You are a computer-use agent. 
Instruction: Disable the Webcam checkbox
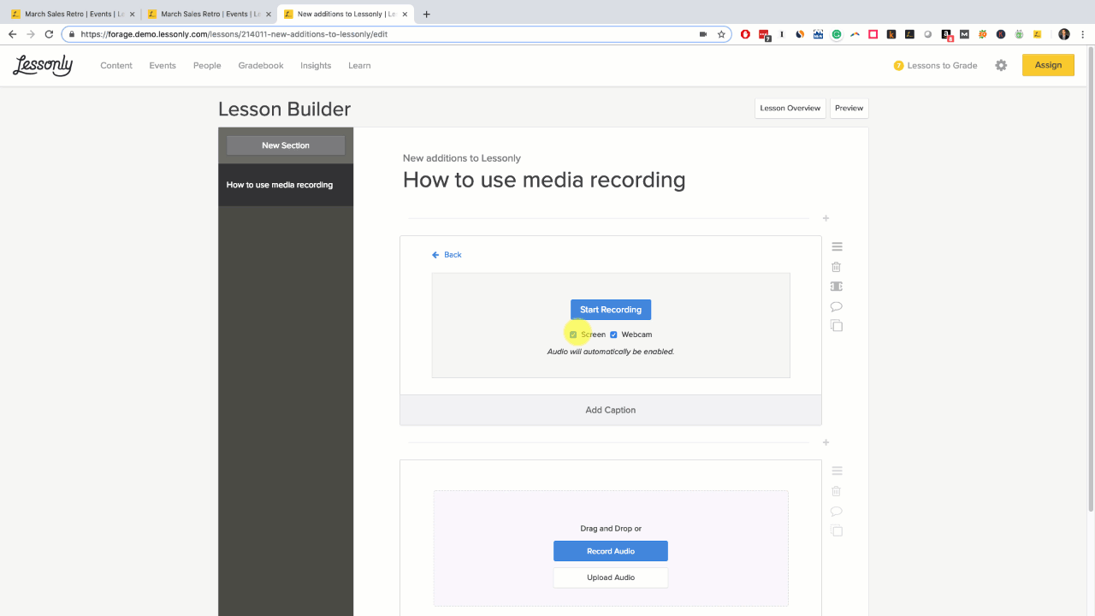pos(613,335)
